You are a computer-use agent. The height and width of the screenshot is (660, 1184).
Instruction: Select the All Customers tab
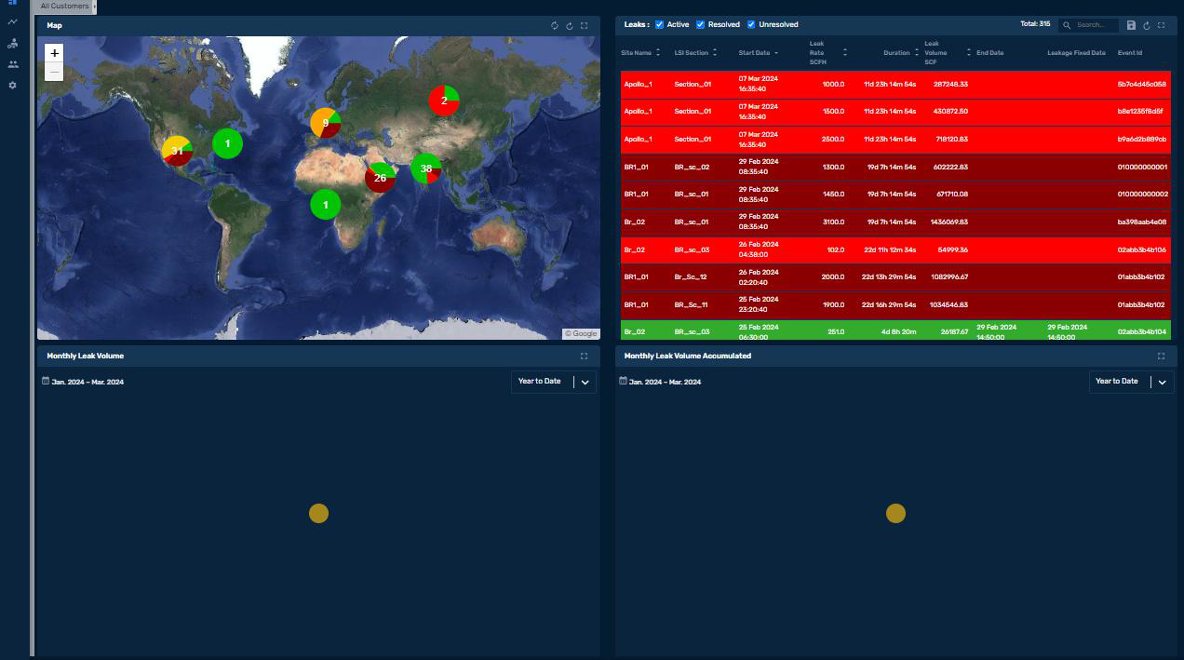click(x=65, y=7)
